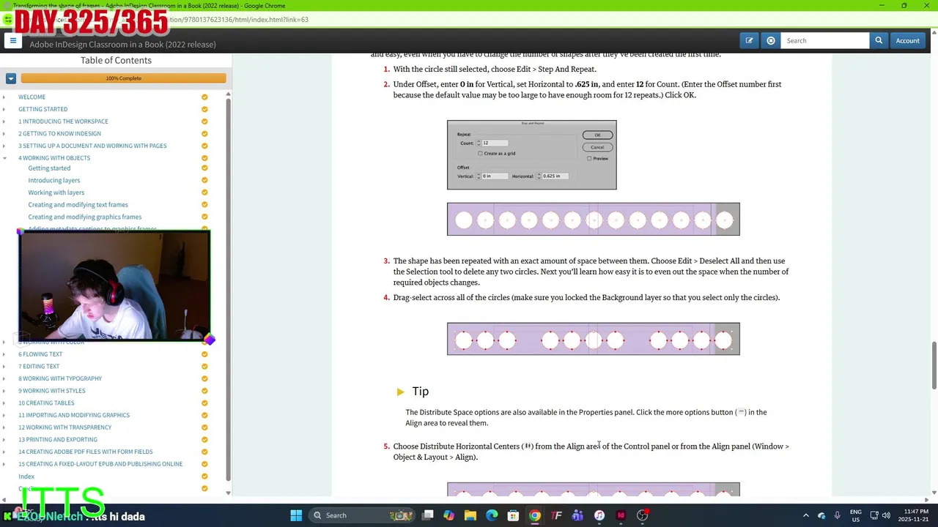Show hidden system tray icons
This screenshot has width=938, height=527.
806,515
